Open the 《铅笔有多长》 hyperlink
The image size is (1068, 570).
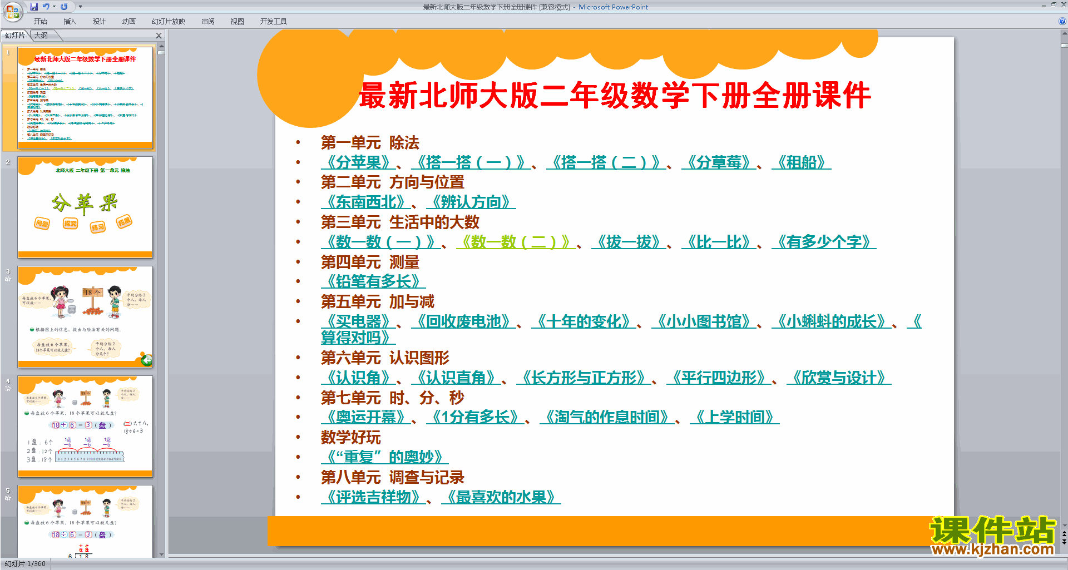pos(373,281)
